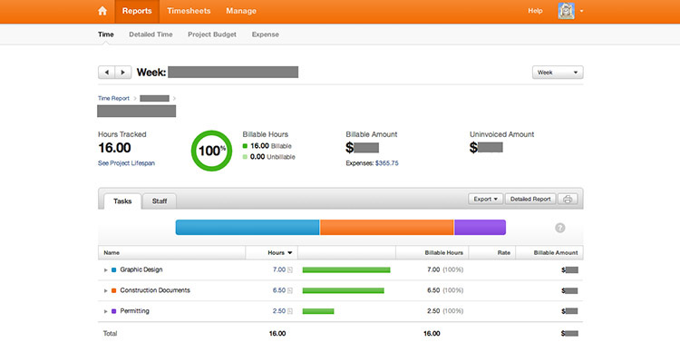Image resolution: width=680 pixels, height=352 pixels.
Task: Switch to the Detailed Time sub-tab
Action: click(151, 34)
